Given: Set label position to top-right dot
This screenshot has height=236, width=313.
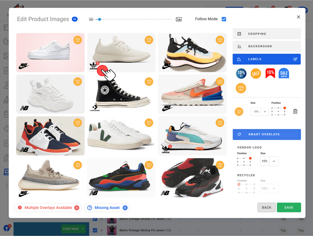Looking at the screenshot, I should pos(285,108).
